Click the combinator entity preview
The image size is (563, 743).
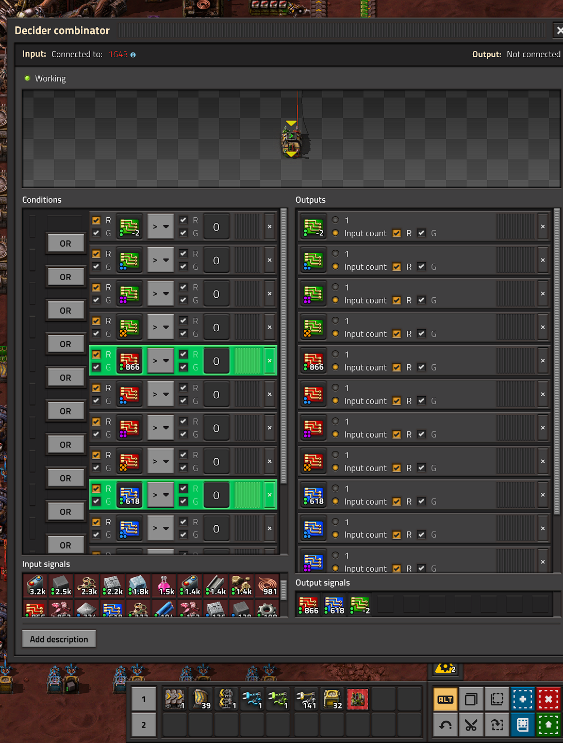[292, 140]
